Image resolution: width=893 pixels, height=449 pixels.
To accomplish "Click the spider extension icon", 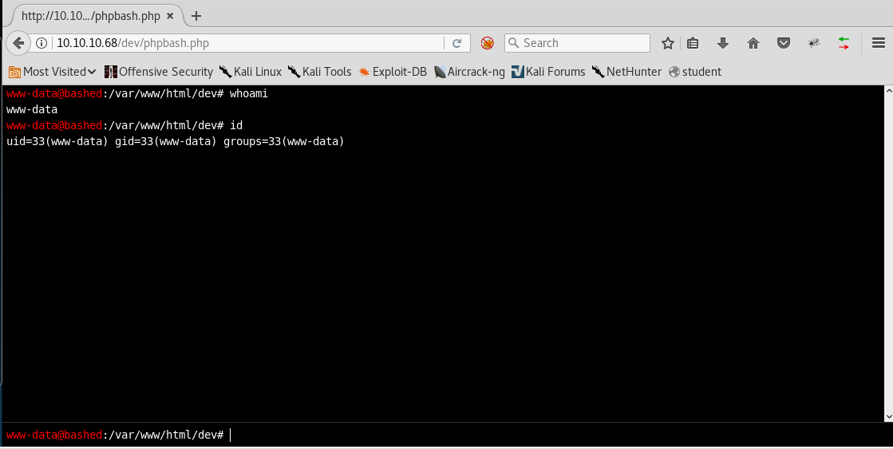I will (814, 43).
